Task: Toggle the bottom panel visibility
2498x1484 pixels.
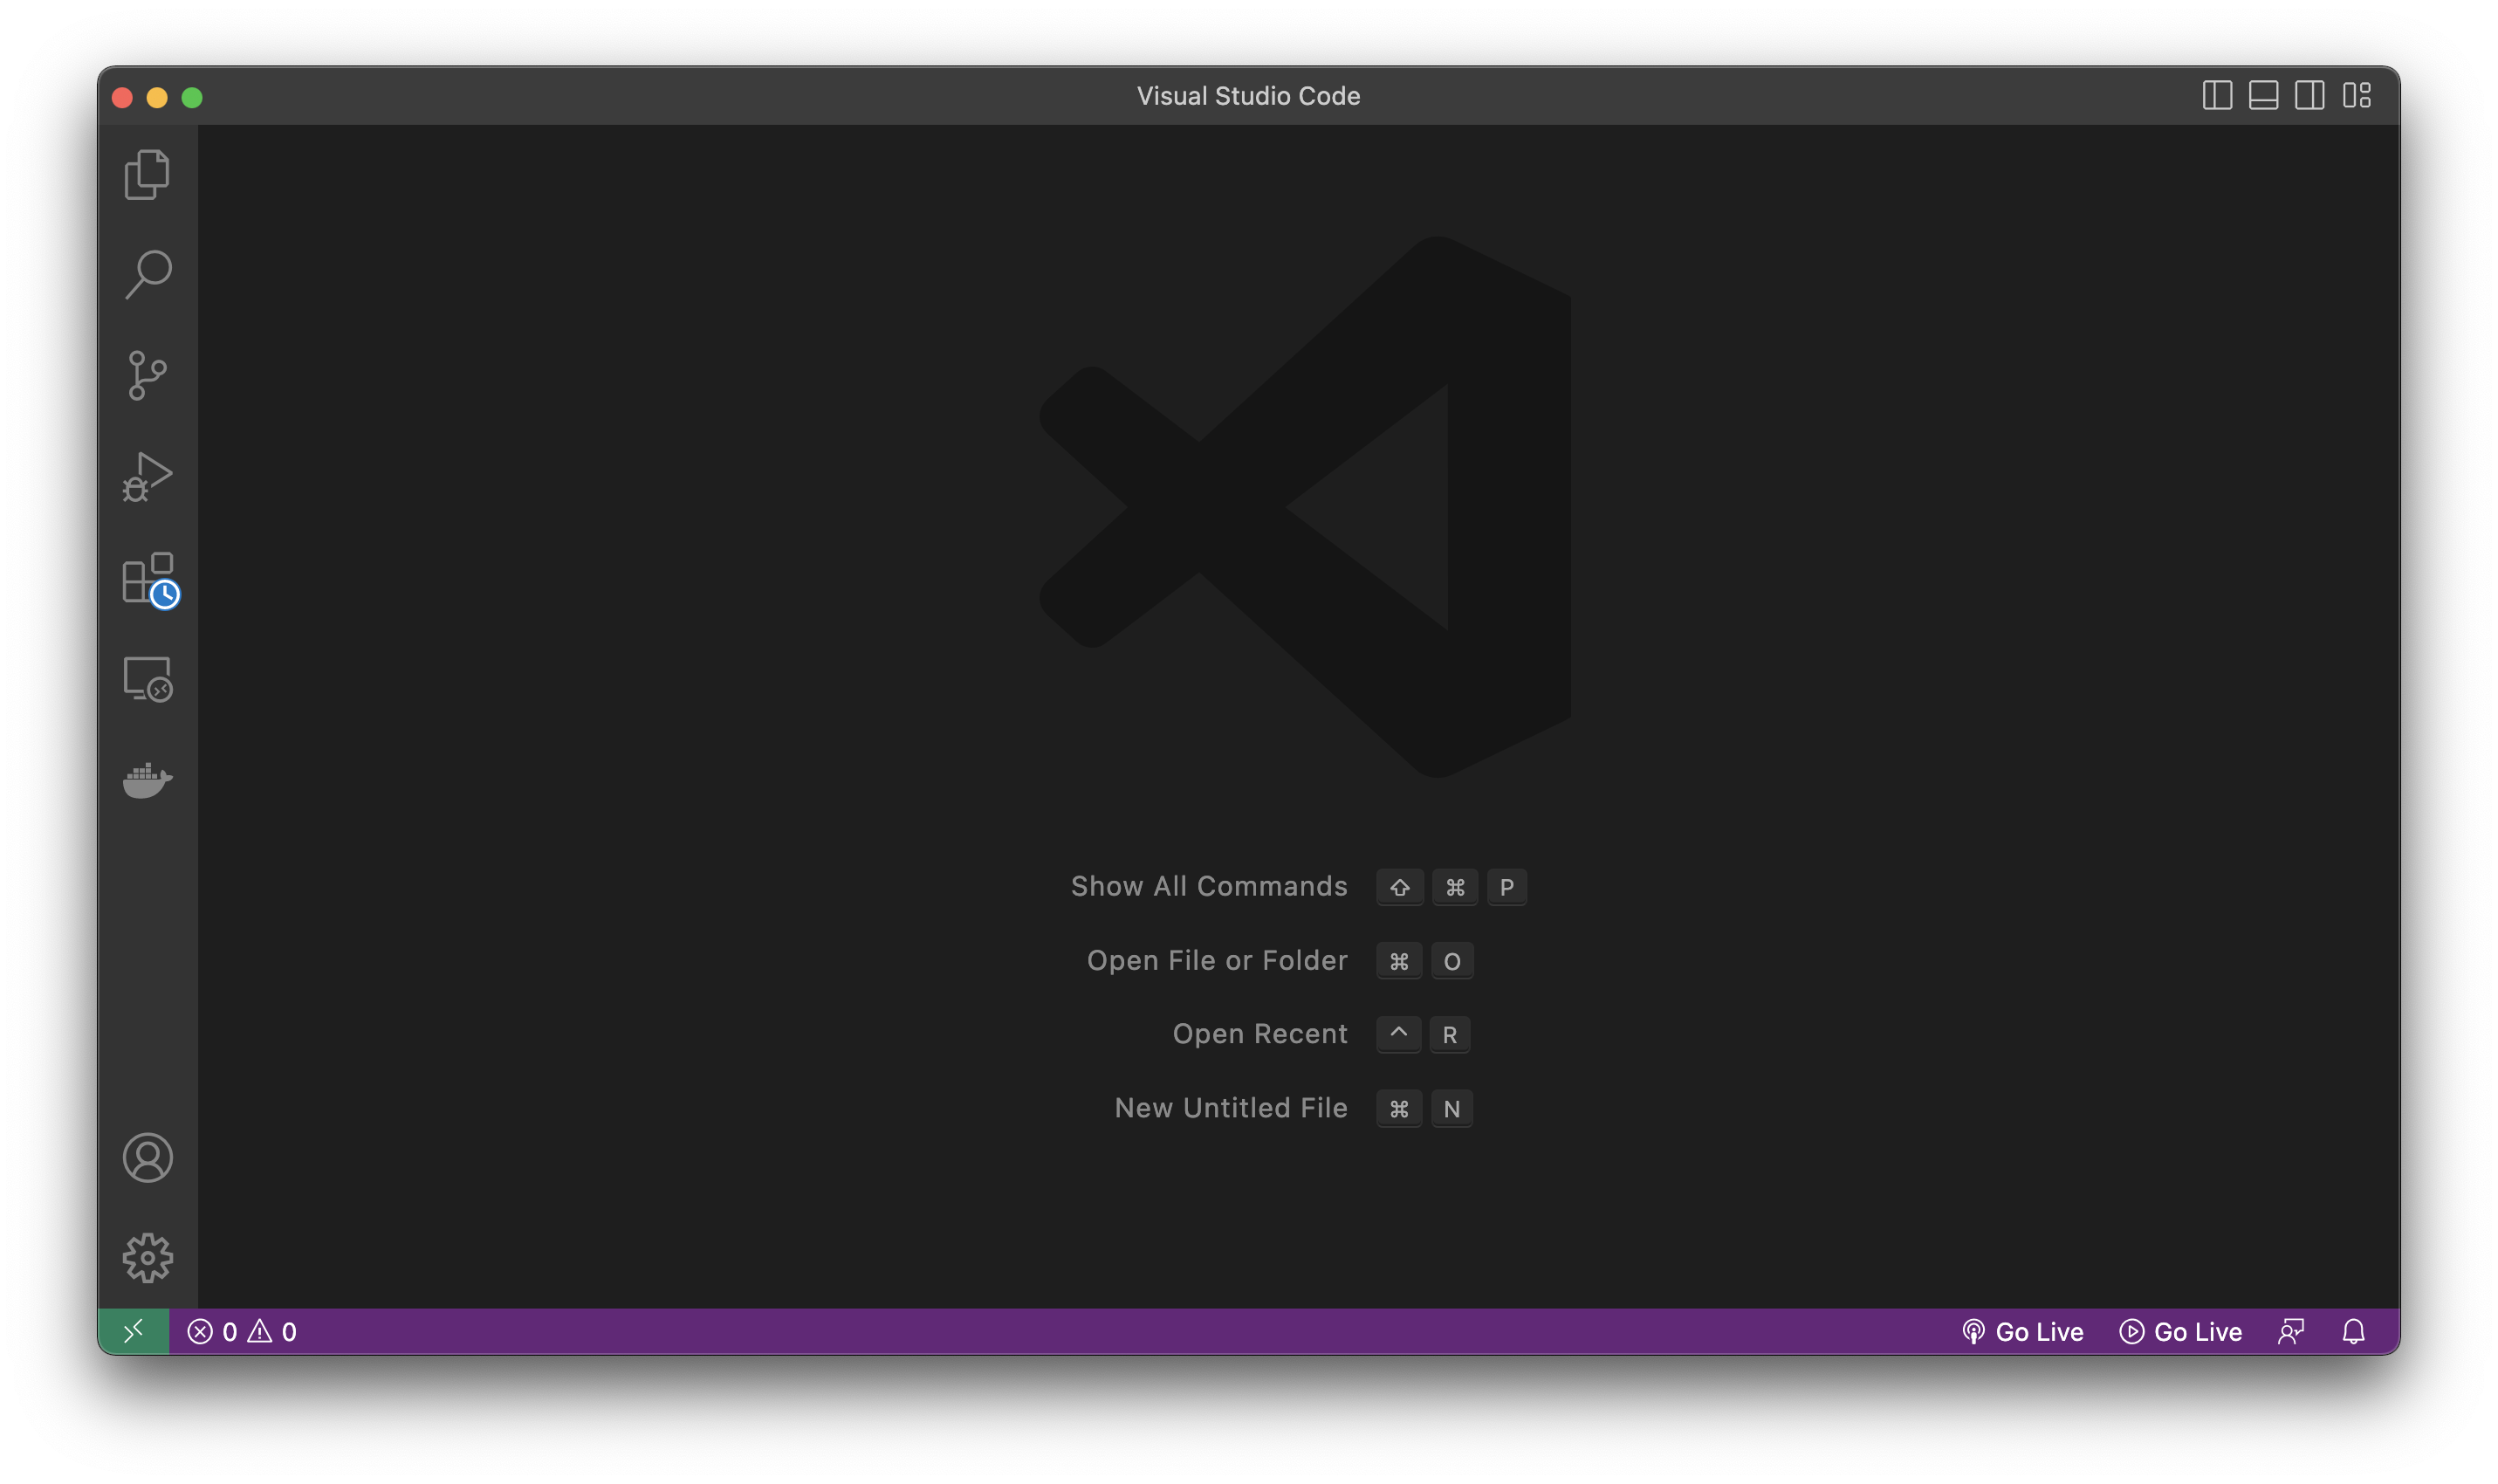Action: [x=2263, y=96]
